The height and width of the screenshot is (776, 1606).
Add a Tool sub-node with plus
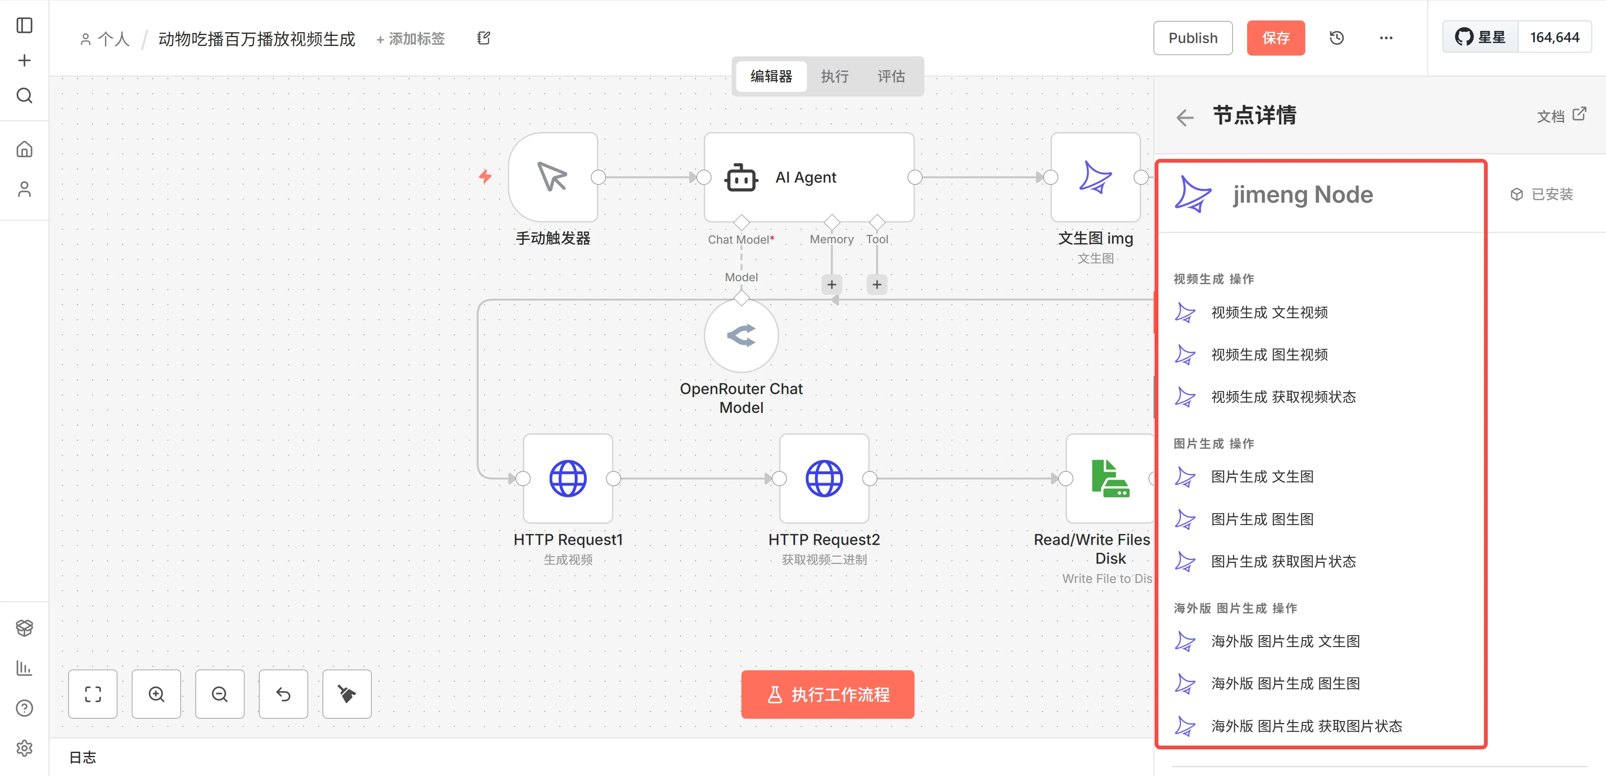[x=877, y=285]
